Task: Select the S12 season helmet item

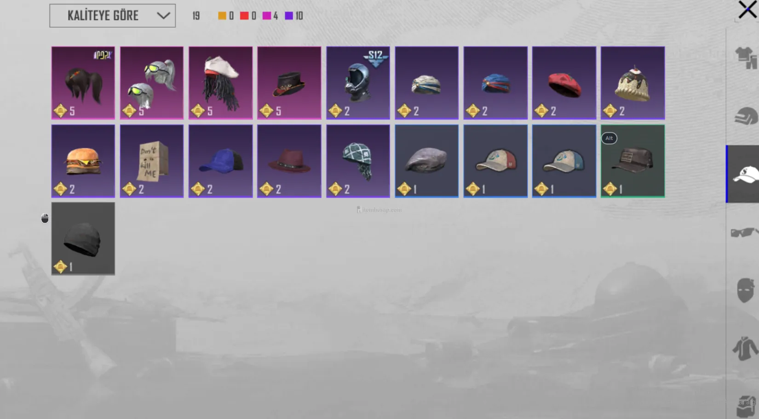Action: click(x=358, y=83)
